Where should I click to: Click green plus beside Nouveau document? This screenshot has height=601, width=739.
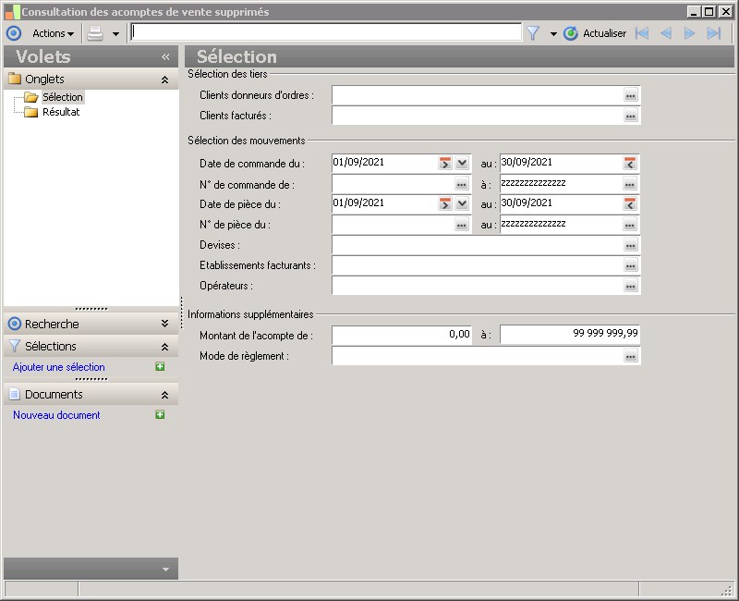(x=160, y=415)
